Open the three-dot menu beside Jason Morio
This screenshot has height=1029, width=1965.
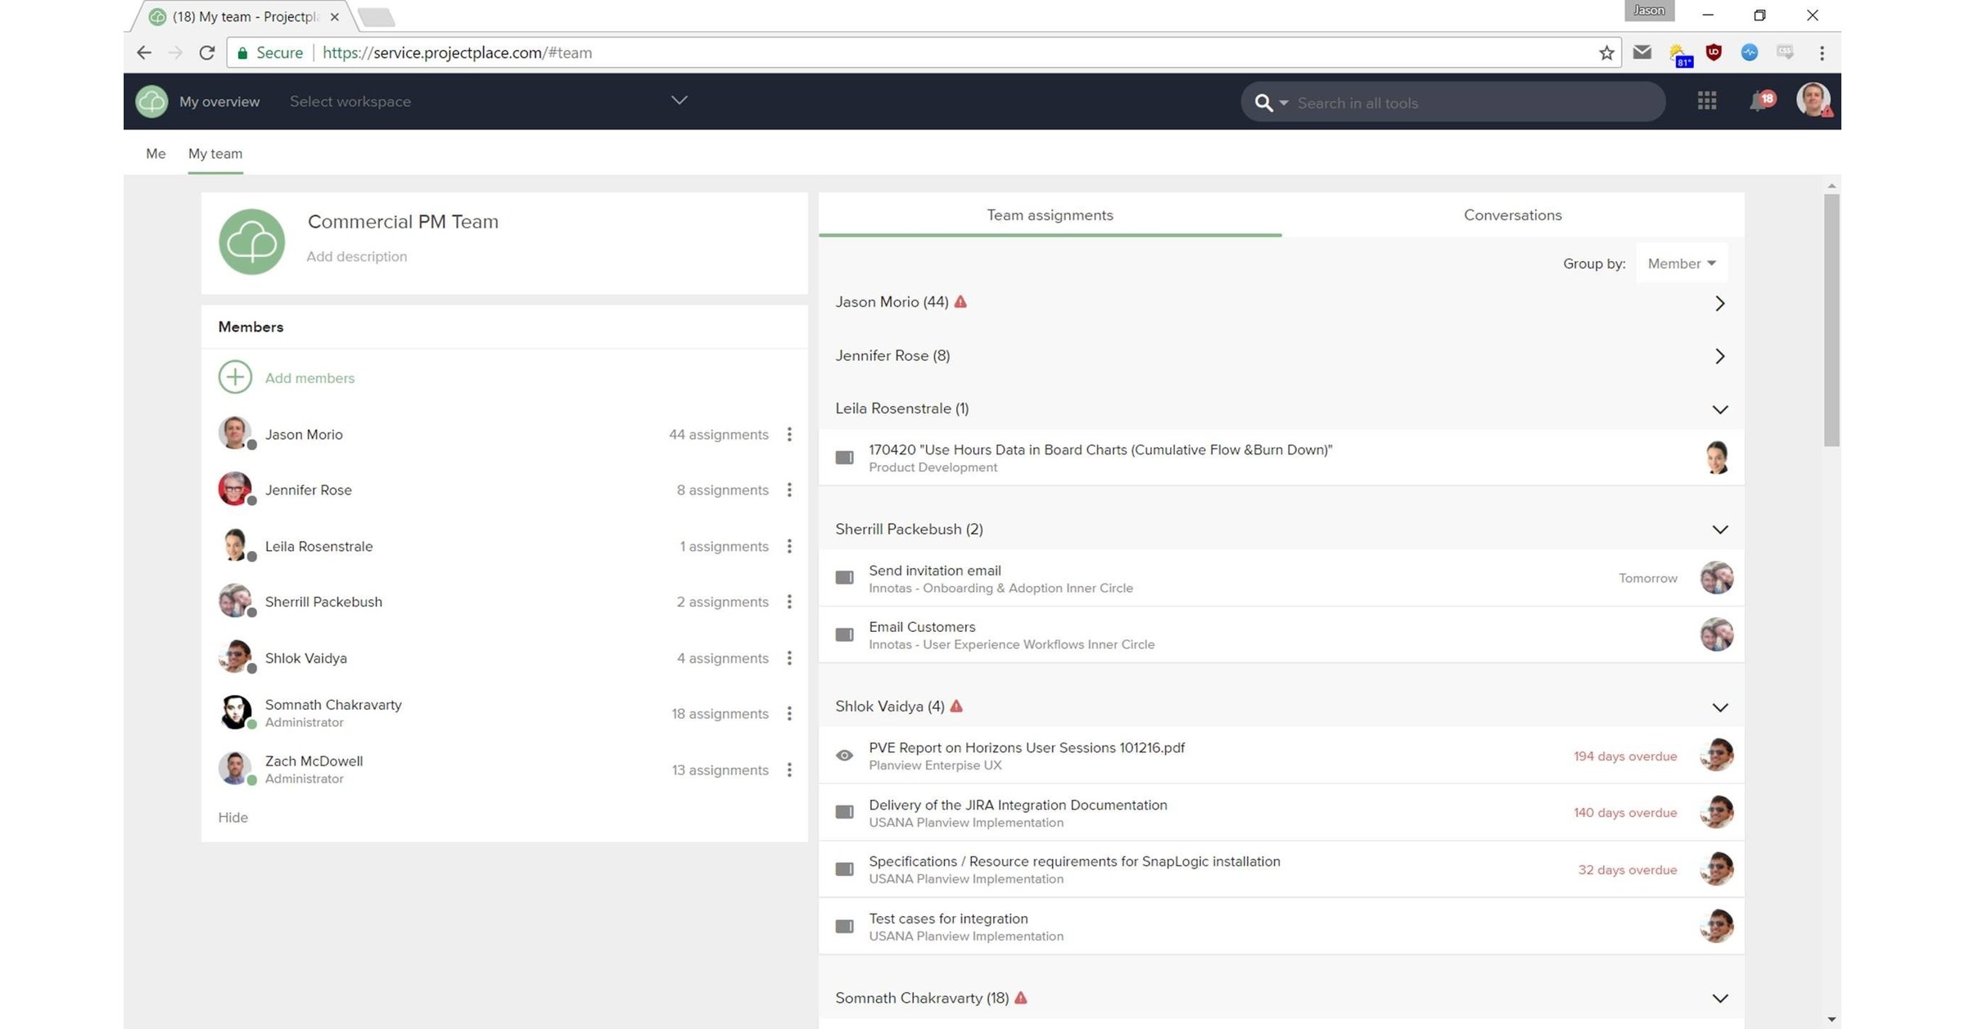click(x=789, y=435)
